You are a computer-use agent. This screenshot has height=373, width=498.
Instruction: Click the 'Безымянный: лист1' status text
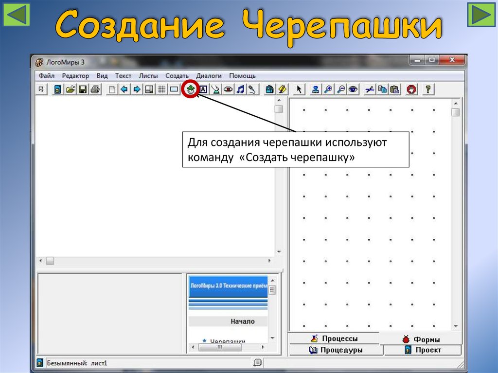coord(77,363)
